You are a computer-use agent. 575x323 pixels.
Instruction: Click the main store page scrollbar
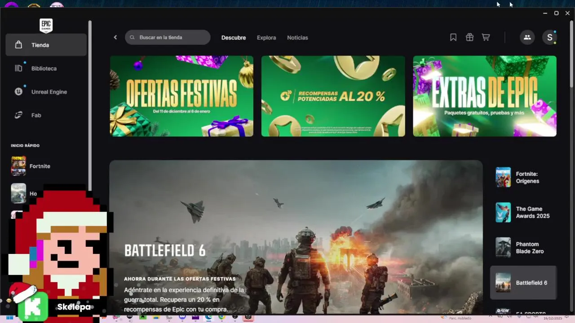[572, 54]
